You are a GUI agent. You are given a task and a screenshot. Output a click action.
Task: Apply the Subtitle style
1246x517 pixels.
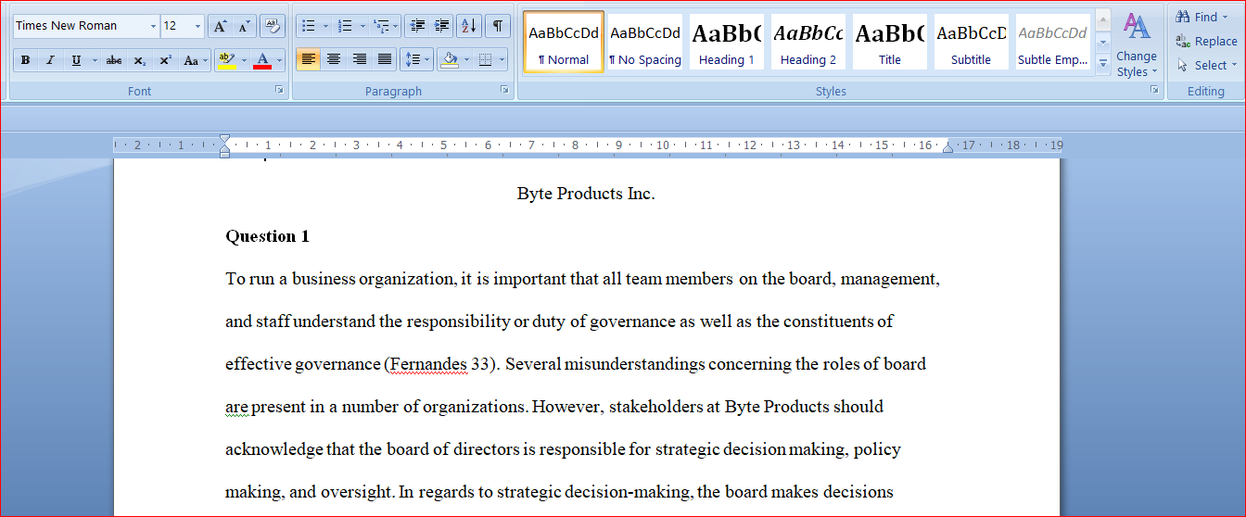coord(971,42)
